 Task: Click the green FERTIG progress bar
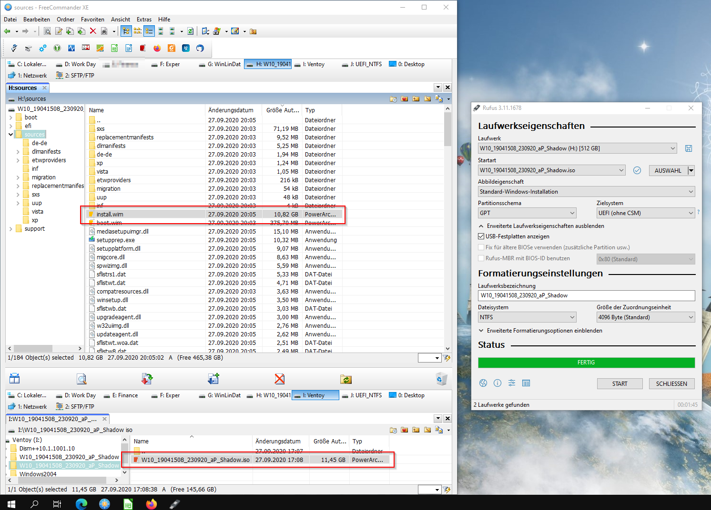586,363
